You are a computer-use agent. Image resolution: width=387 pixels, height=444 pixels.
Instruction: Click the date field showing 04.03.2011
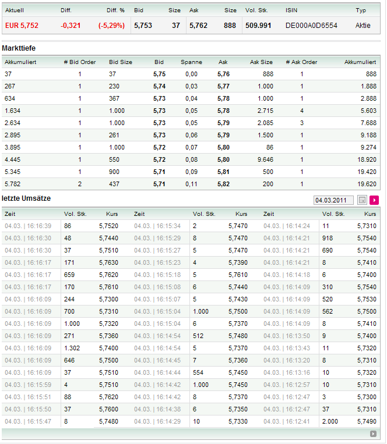click(x=334, y=200)
